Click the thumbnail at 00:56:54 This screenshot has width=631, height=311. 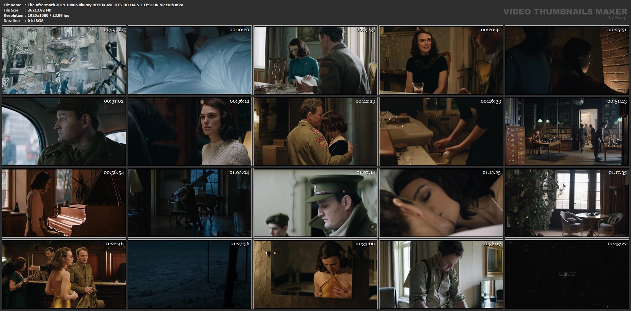[x=64, y=203]
